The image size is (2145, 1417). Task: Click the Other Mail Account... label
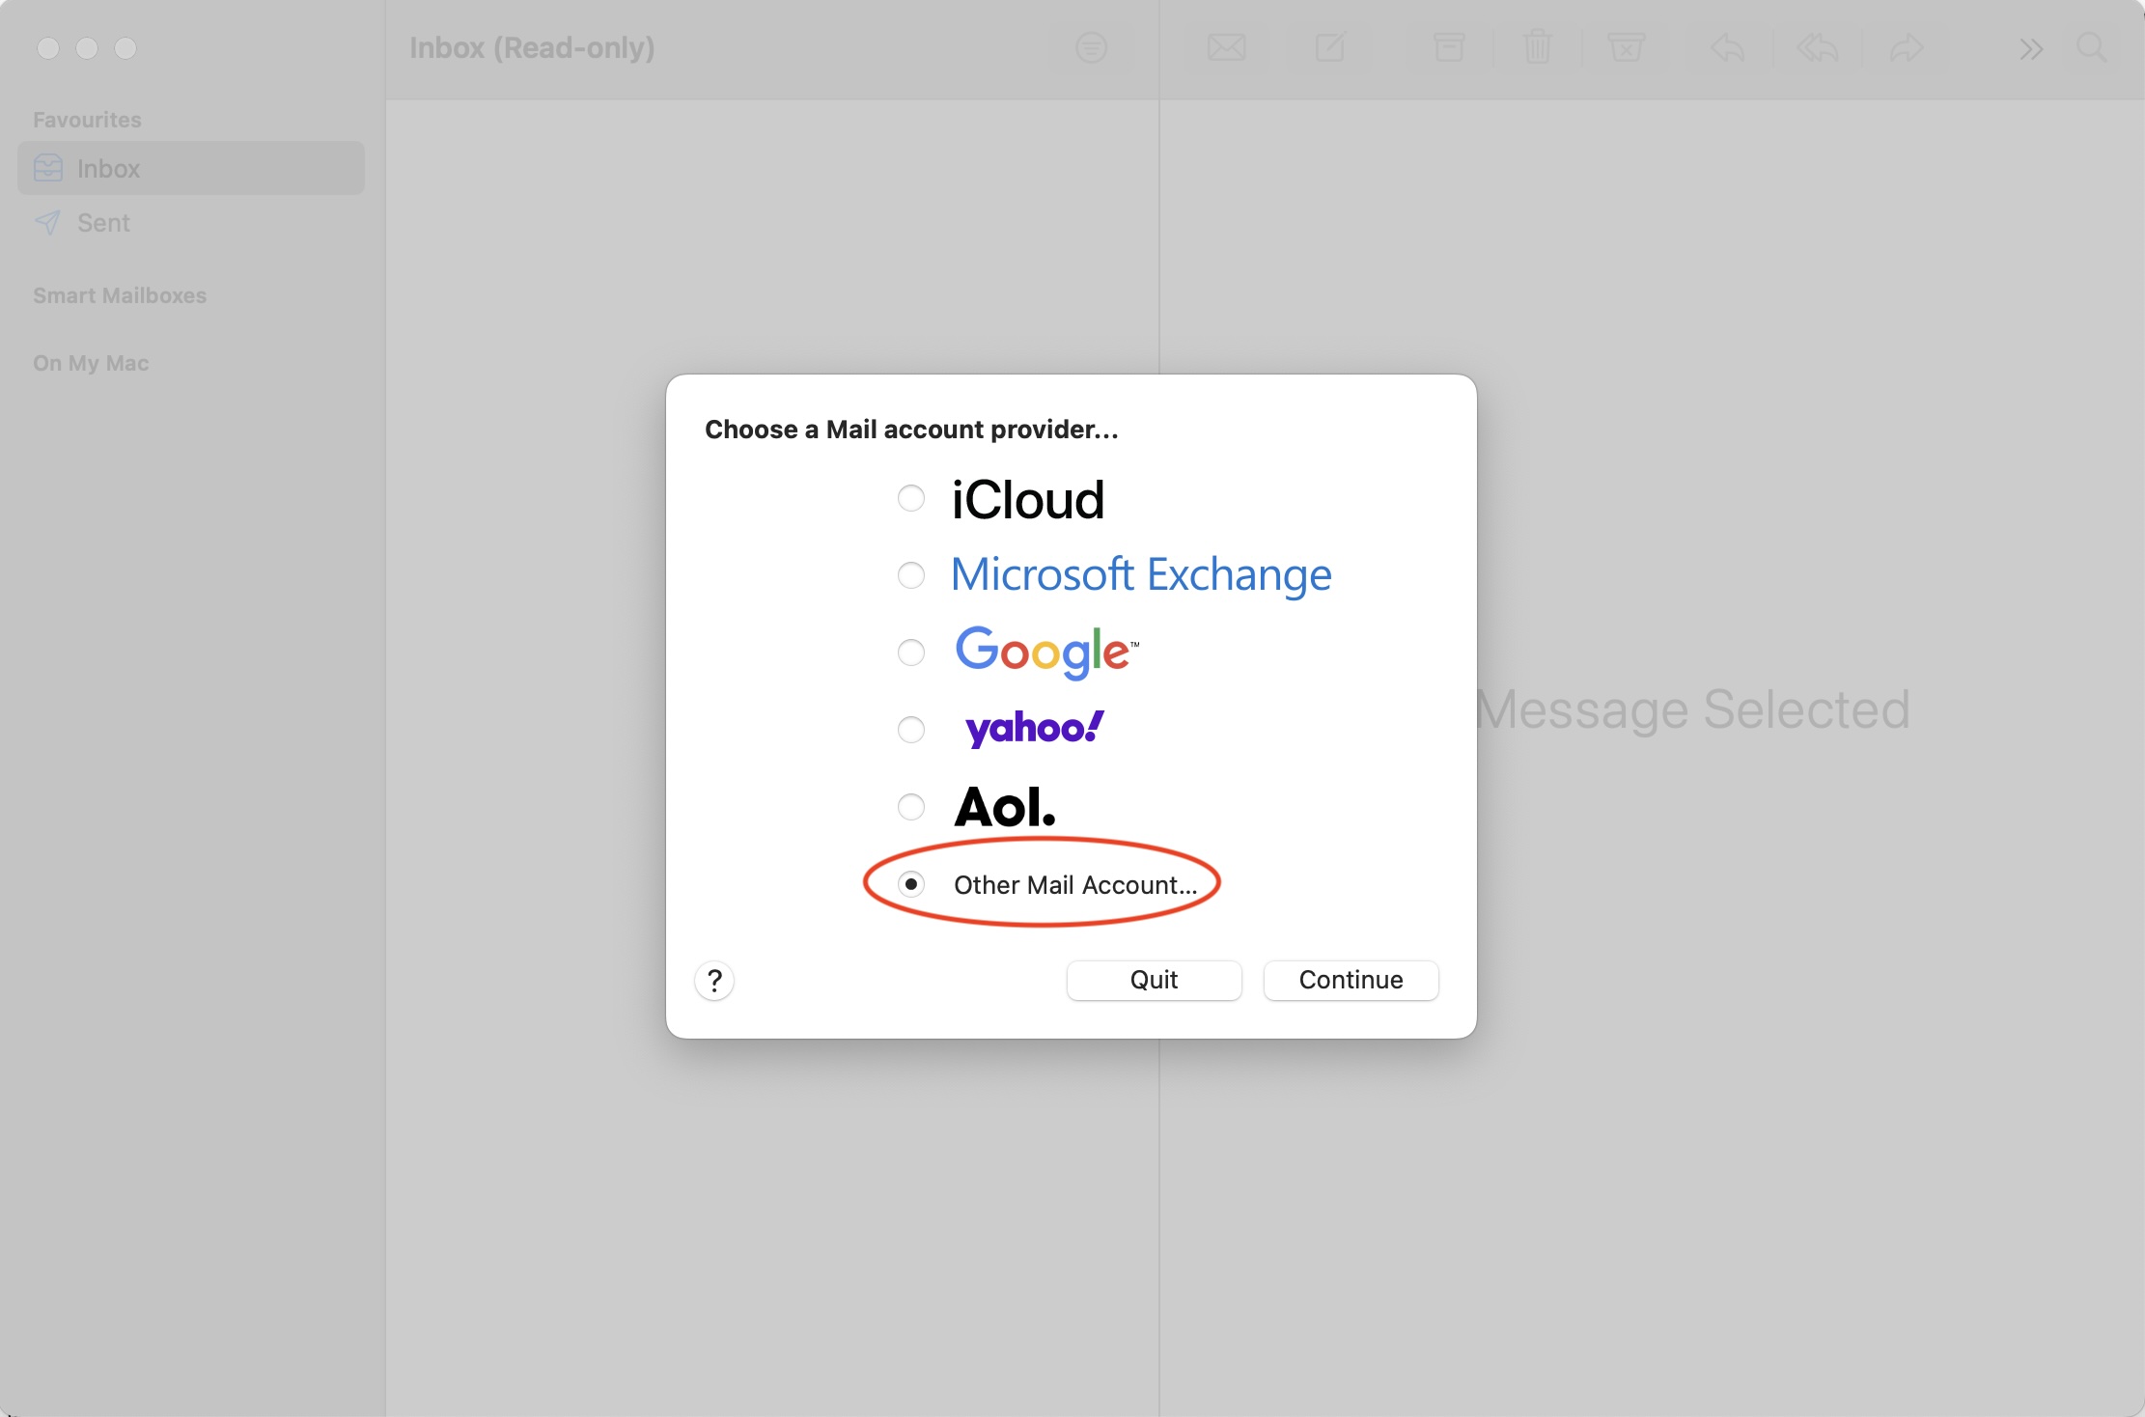(1075, 885)
